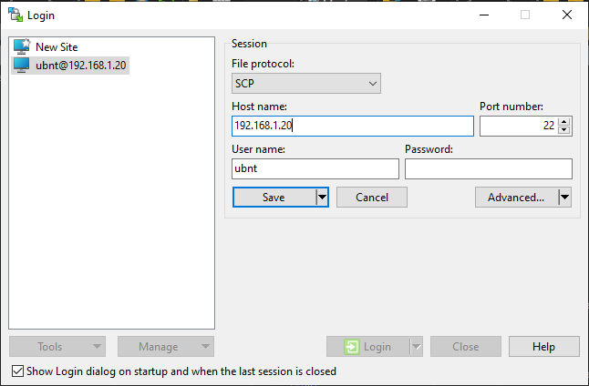The height and width of the screenshot is (386, 589).
Task: Click the Help button
Action: click(x=544, y=347)
